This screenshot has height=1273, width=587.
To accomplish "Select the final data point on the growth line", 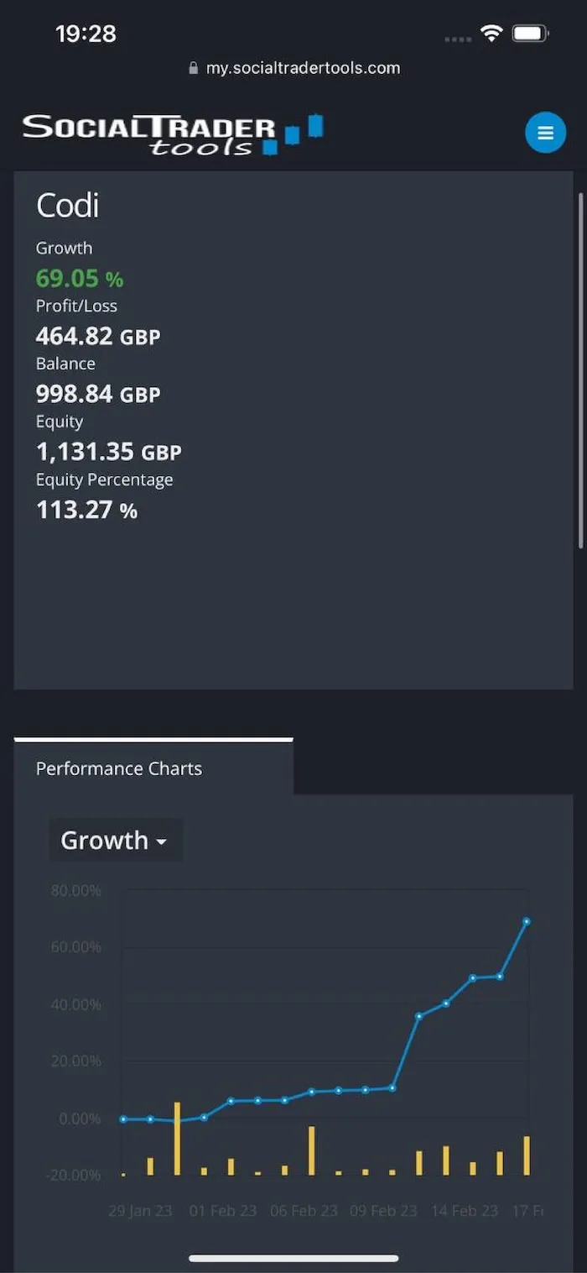I will 527,921.
